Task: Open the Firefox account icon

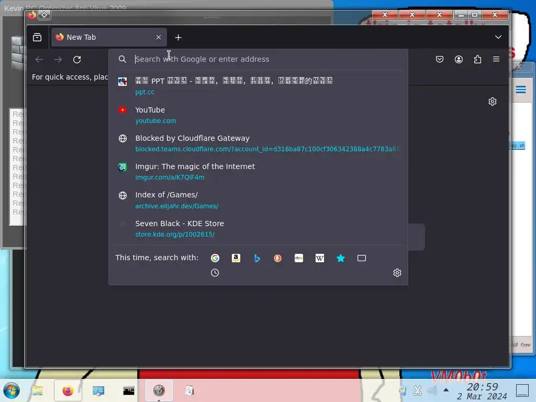Action: point(459,59)
